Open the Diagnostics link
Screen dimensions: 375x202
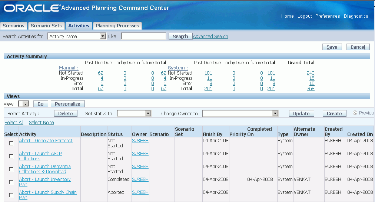(356, 16)
